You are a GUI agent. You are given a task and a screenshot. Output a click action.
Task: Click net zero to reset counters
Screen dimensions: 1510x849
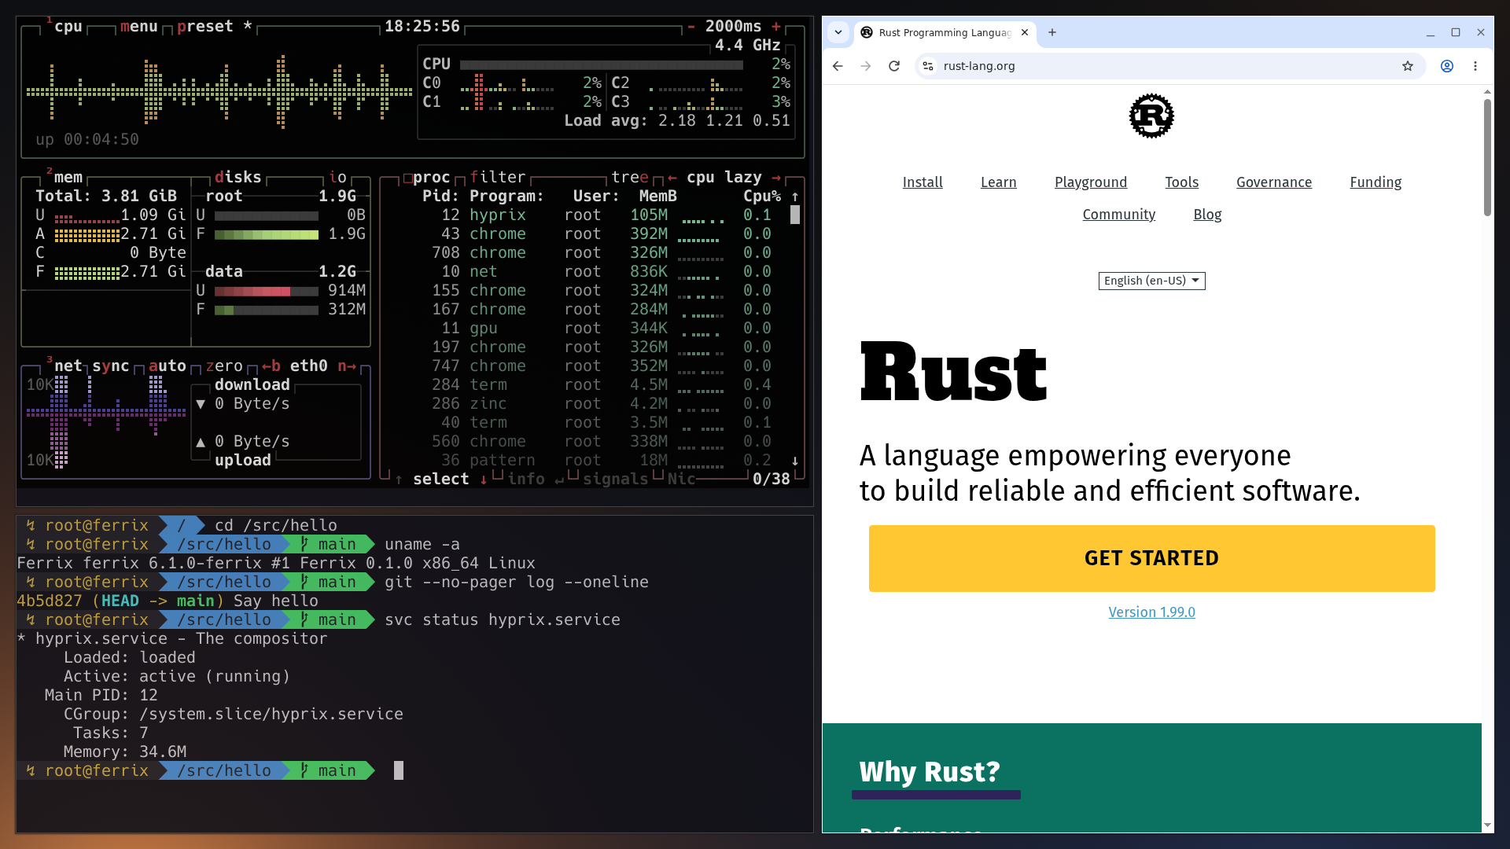tap(224, 366)
